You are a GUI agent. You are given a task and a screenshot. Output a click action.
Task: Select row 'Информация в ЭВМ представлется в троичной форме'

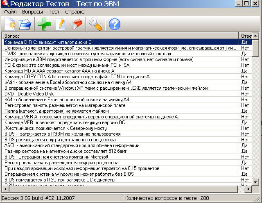pos(127,59)
